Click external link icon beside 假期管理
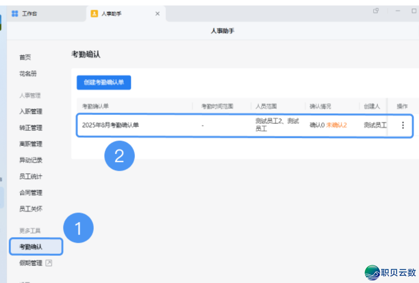Viewport: 419px width, 283px height. 49,263
